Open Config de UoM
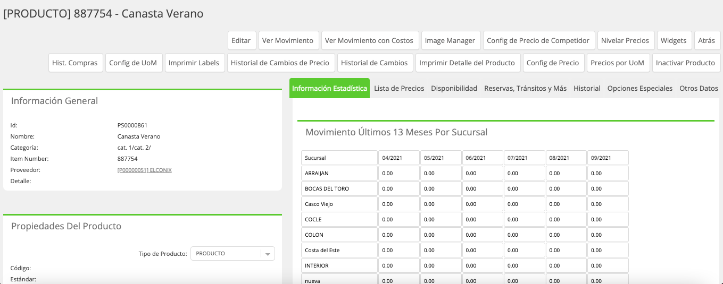 tap(133, 63)
